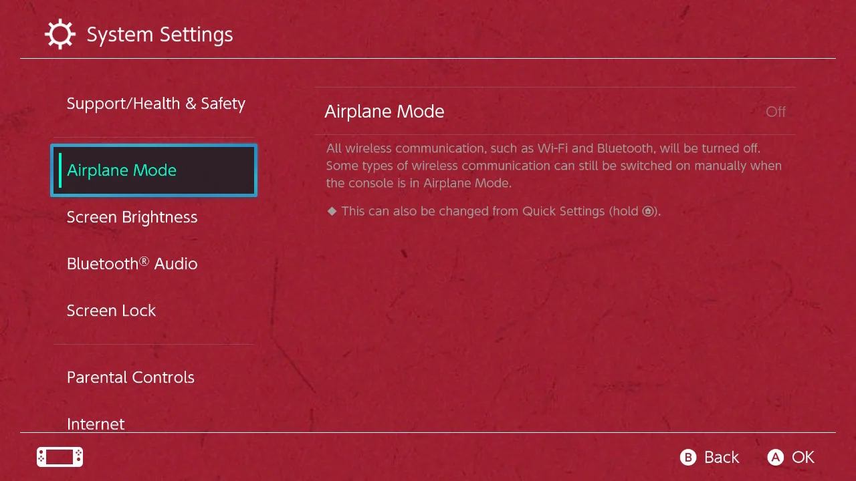Select Bluetooth Audio in sidebar
856x481 pixels.
tap(132, 264)
